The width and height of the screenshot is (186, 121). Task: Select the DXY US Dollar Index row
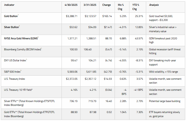coord(93,63)
